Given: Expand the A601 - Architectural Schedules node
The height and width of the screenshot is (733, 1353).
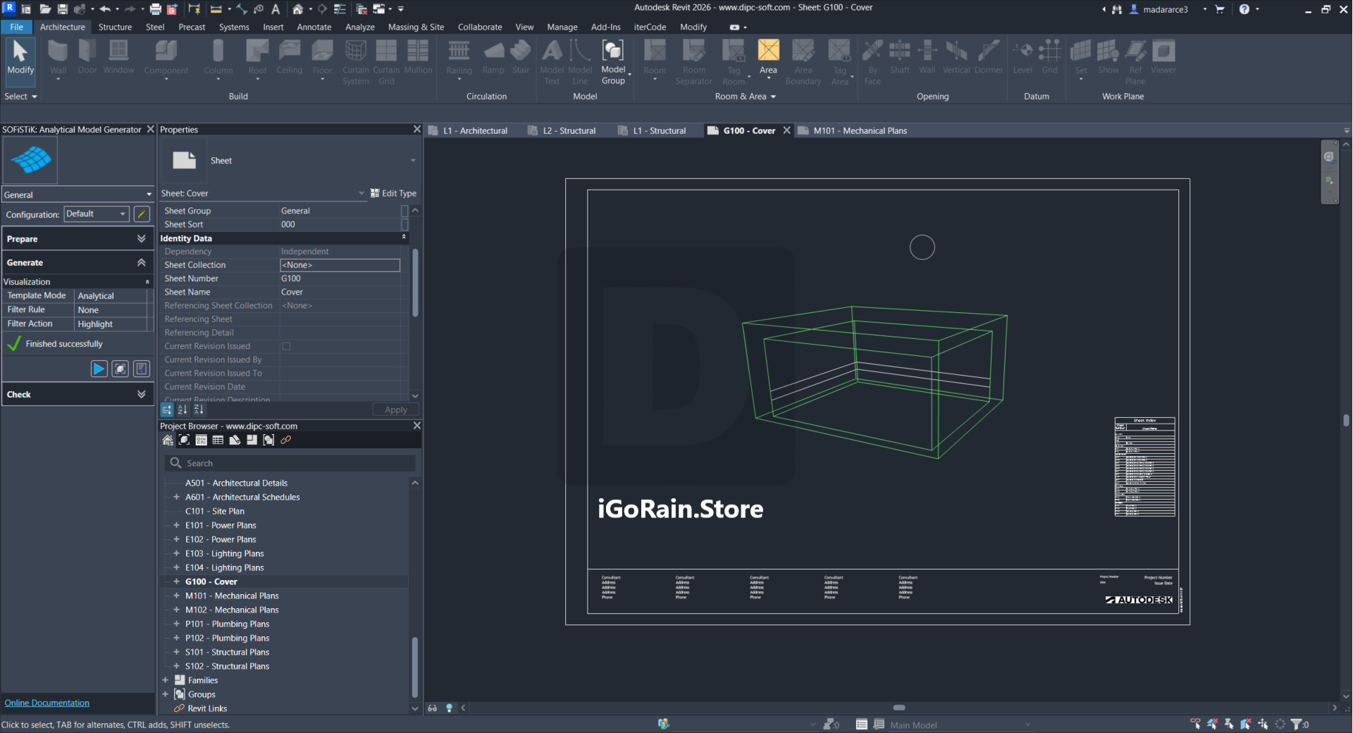Looking at the screenshot, I should click(176, 497).
